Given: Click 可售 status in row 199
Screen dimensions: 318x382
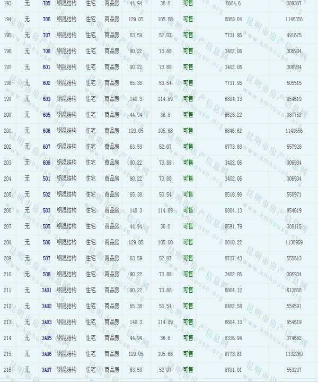Looking at the screenshot, I should click(188, 99).
